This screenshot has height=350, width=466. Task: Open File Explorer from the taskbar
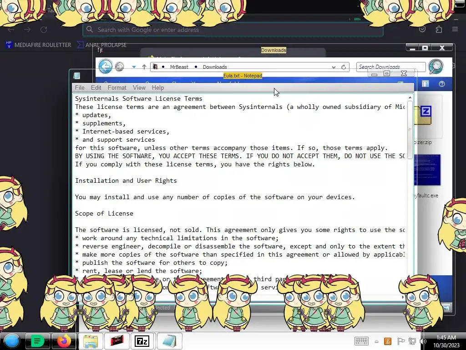click(91, 341)
